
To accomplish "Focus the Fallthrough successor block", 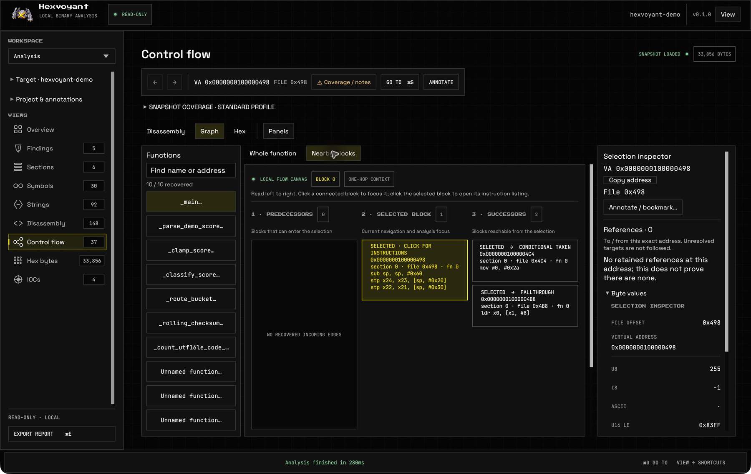I will point(525,306).
